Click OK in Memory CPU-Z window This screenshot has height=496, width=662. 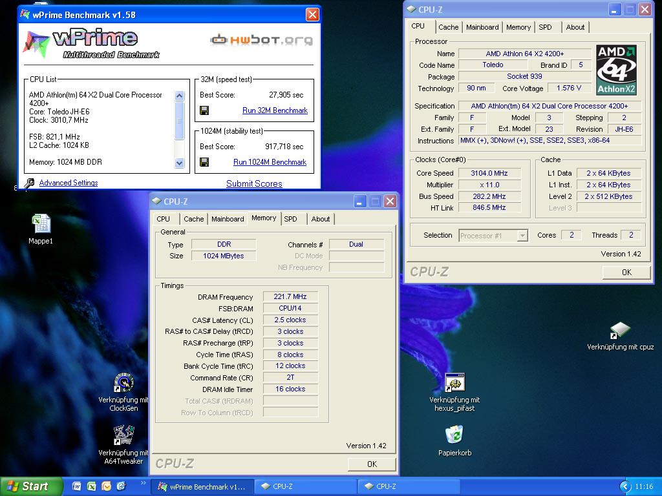click(x=372, y=464)
